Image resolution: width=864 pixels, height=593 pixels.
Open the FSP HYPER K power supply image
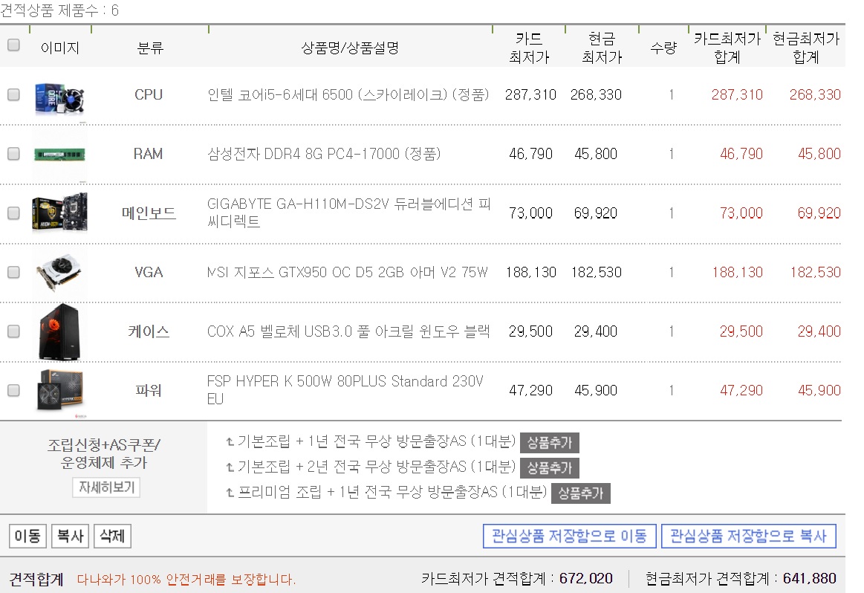59,391
